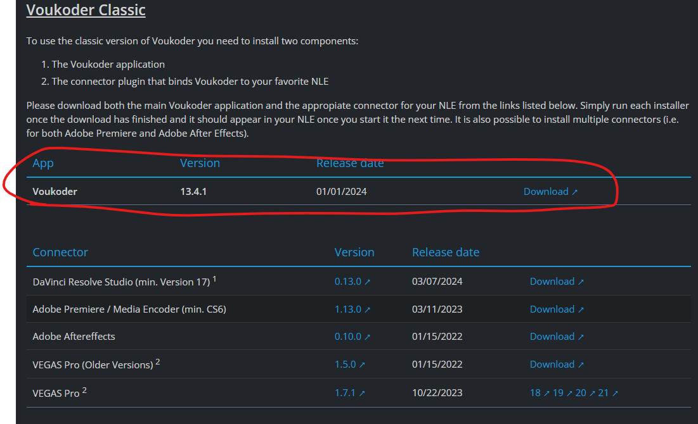Screen dimensions: 698x424
Task: Select VEGAS Pro 19 connector download
Action: [559, 393]
